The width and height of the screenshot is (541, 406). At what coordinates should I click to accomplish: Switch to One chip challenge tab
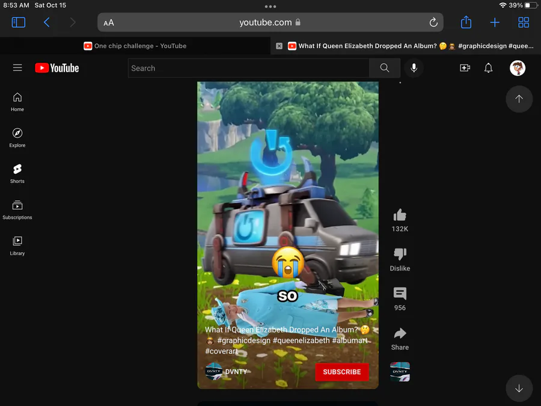tap(135, 46)
